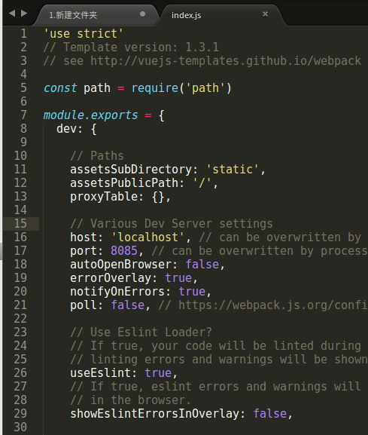The height and width of the screenshot is (435, 368).
Task: Click the unsaved dot on 1.新建文件夹 tab
Action: 142,14
